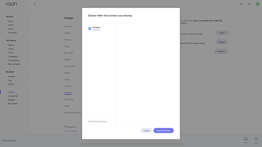Go back using the left arrow icon
The height and width of the screenshot is (147, 262).
[x=35, y=4]
